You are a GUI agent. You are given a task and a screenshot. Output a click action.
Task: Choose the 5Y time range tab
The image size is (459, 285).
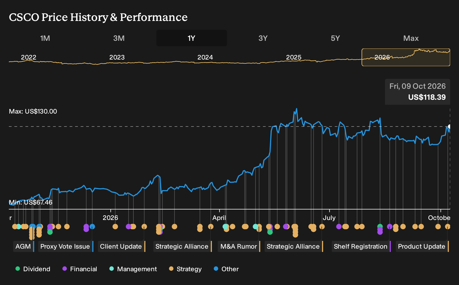click(335, 38)
